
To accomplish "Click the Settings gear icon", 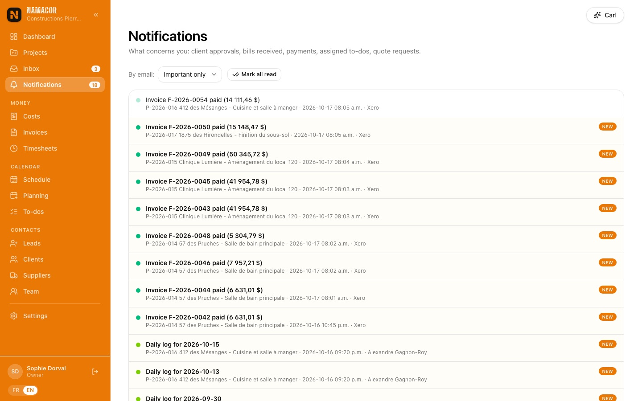I will coord(14,316).
